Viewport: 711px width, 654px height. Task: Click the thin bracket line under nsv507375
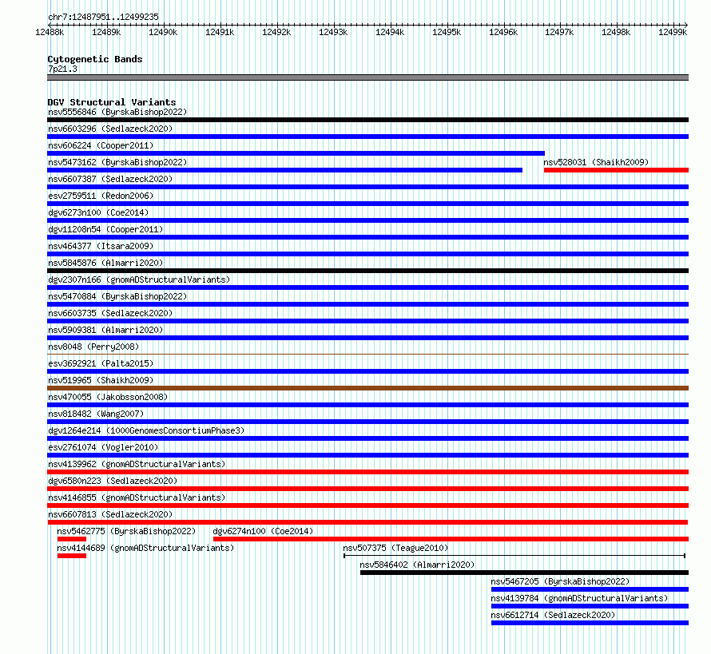[514, 556]
